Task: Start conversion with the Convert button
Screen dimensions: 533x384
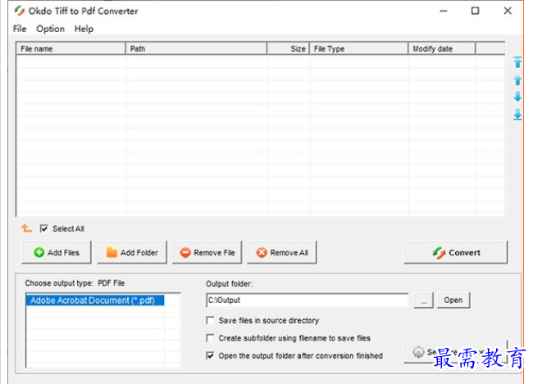Action: click(455, 252)
